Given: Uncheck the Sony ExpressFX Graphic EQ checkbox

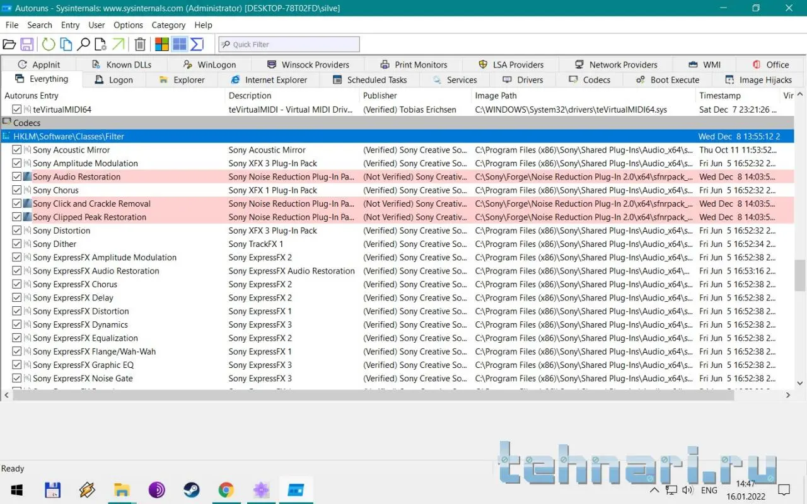Looking at the screenshot, I should tap(17, 365).
